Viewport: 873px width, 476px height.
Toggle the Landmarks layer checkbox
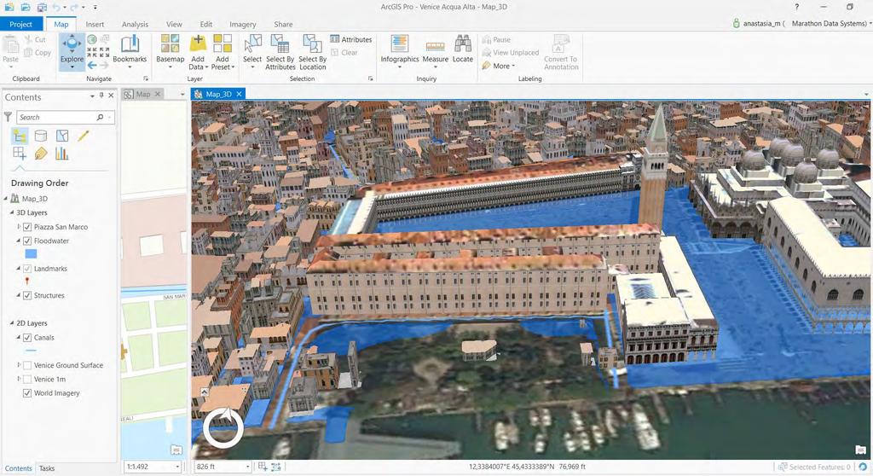26,269
